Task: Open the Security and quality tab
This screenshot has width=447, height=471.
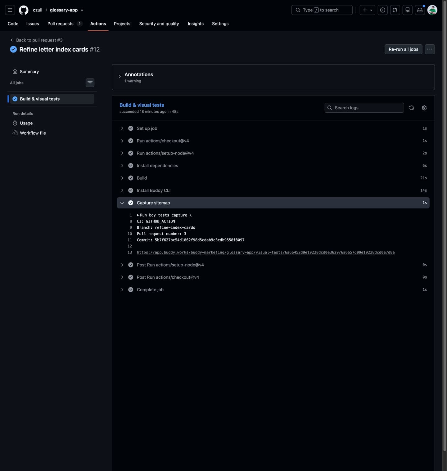Action: pos(159,24)
